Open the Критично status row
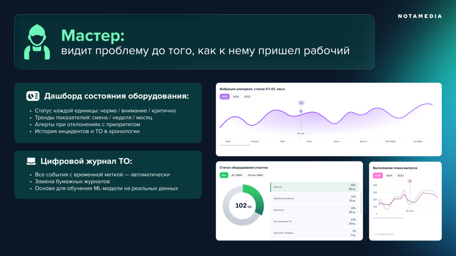 coord(315,210)
